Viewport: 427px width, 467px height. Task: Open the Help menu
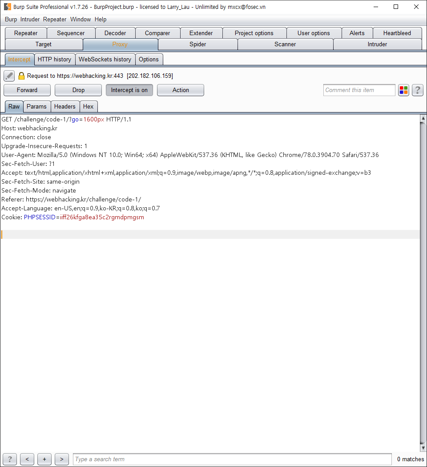coord(101,20)
